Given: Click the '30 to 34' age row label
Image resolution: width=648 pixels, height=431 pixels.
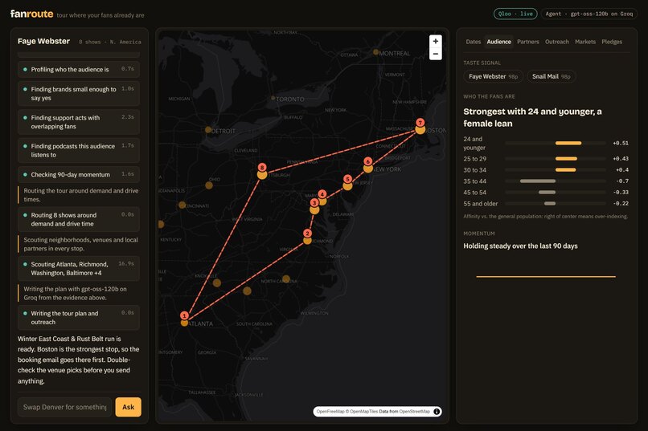Looking at the screenshot, I should [x=475, y=170].
